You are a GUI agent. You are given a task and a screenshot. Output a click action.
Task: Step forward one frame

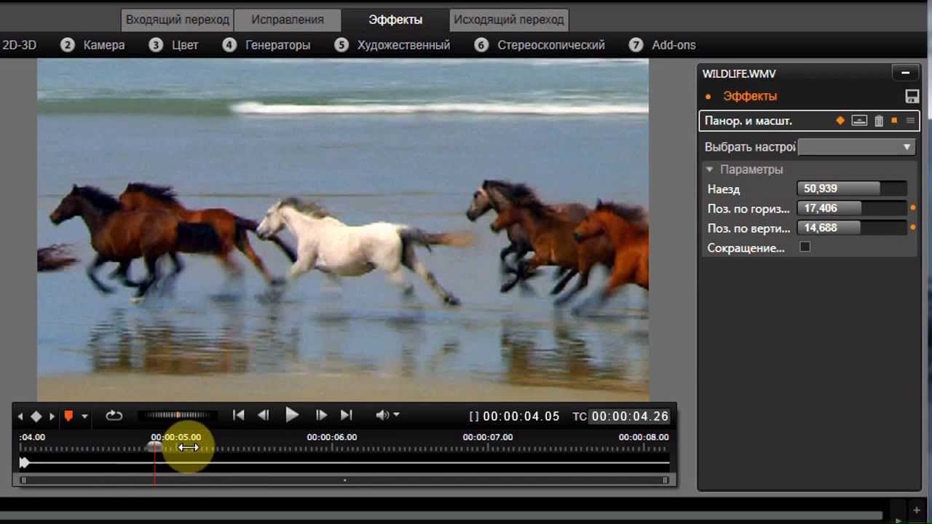[321, 415]
